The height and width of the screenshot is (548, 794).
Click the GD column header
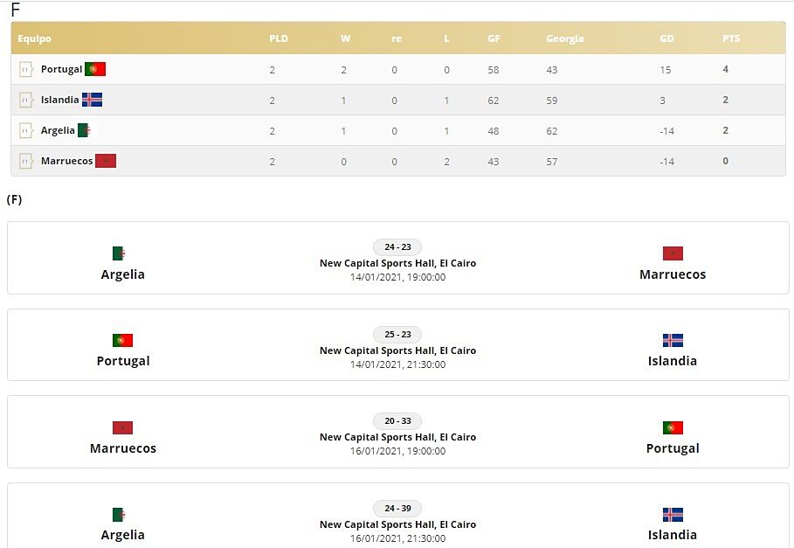click(x=666, y=38)
